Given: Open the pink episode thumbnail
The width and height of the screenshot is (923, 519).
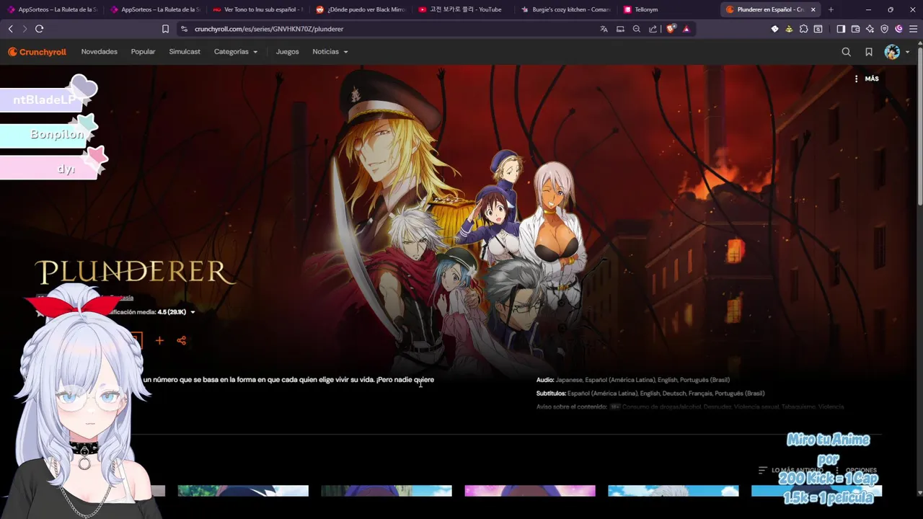Looking at the screenshot, I should pyautogui.click(x=530, y=491).
